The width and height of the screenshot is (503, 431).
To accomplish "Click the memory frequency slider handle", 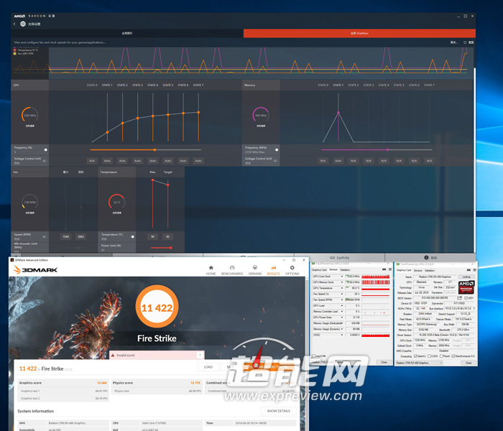I will pos(387,149).
